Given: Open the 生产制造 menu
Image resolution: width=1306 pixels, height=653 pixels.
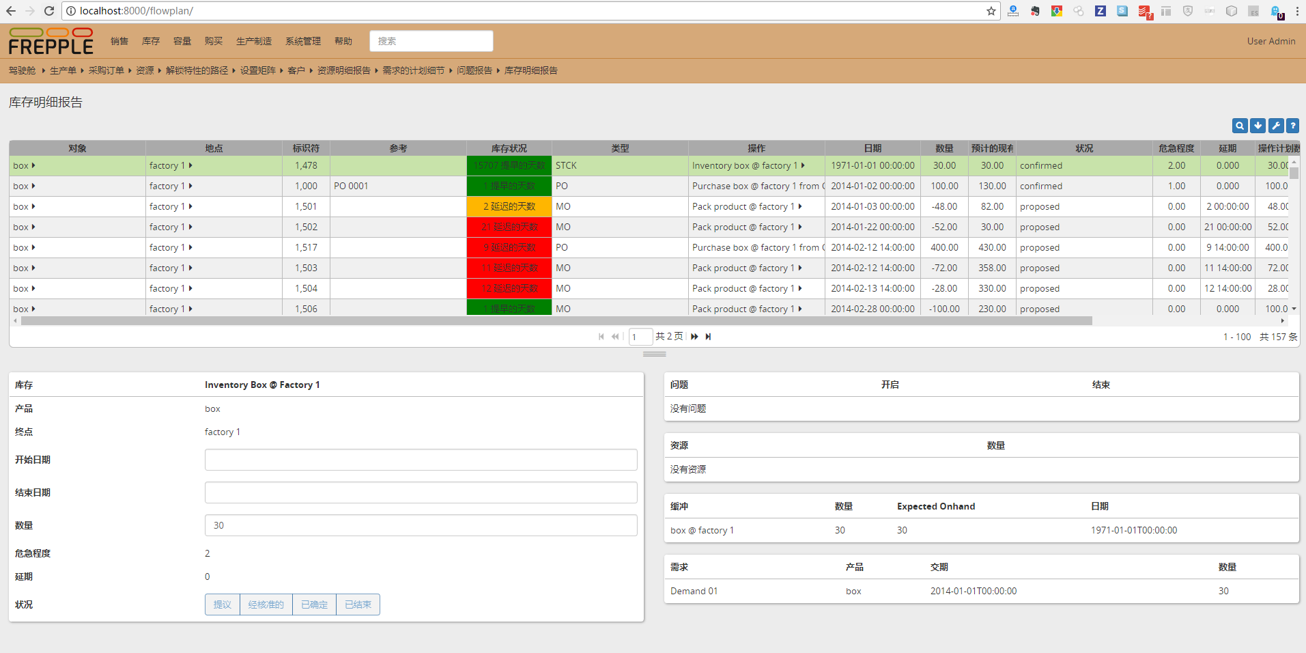Looking at the screenshot, I should pyautogui.click(x=253, y=41).
